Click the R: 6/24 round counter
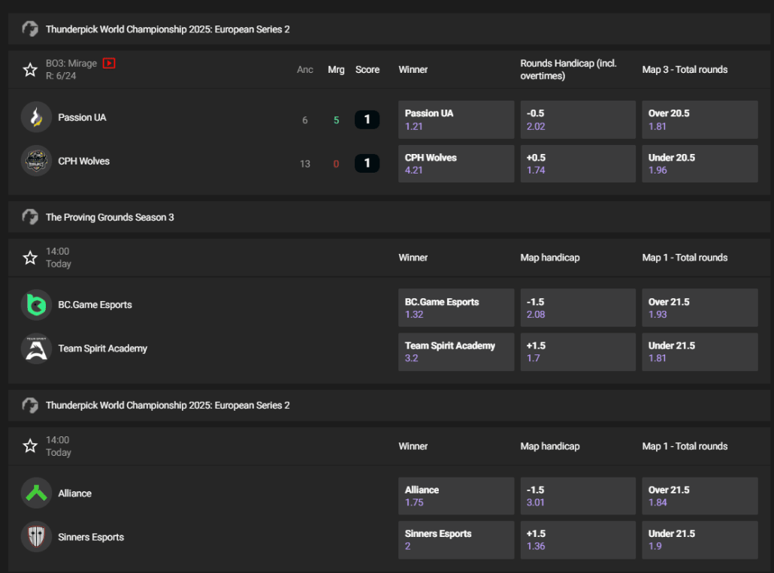774x573 pixels. (x=61, y=76)
